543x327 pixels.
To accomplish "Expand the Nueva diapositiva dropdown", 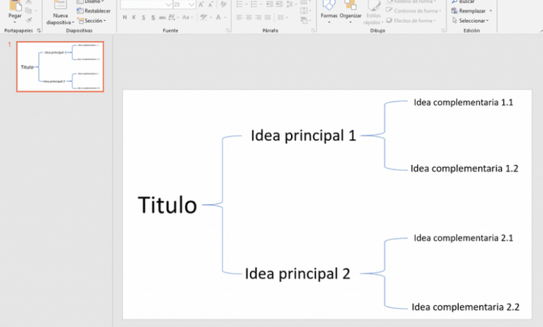I will coord(73,22).
